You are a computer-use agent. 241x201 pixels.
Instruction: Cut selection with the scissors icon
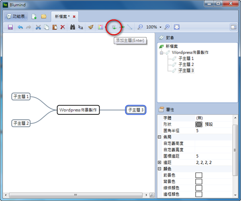(x=38, y=27)
